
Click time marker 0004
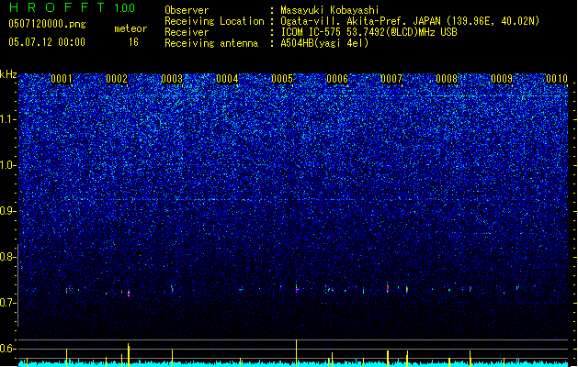227,79
